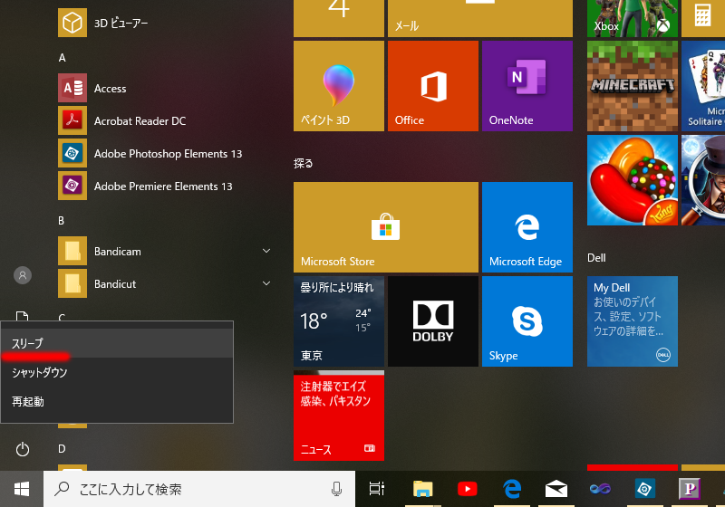Click the Windows Start button
Image resolution: width=725 pixels, height=507 pixels.
click(x=22, y=489)
